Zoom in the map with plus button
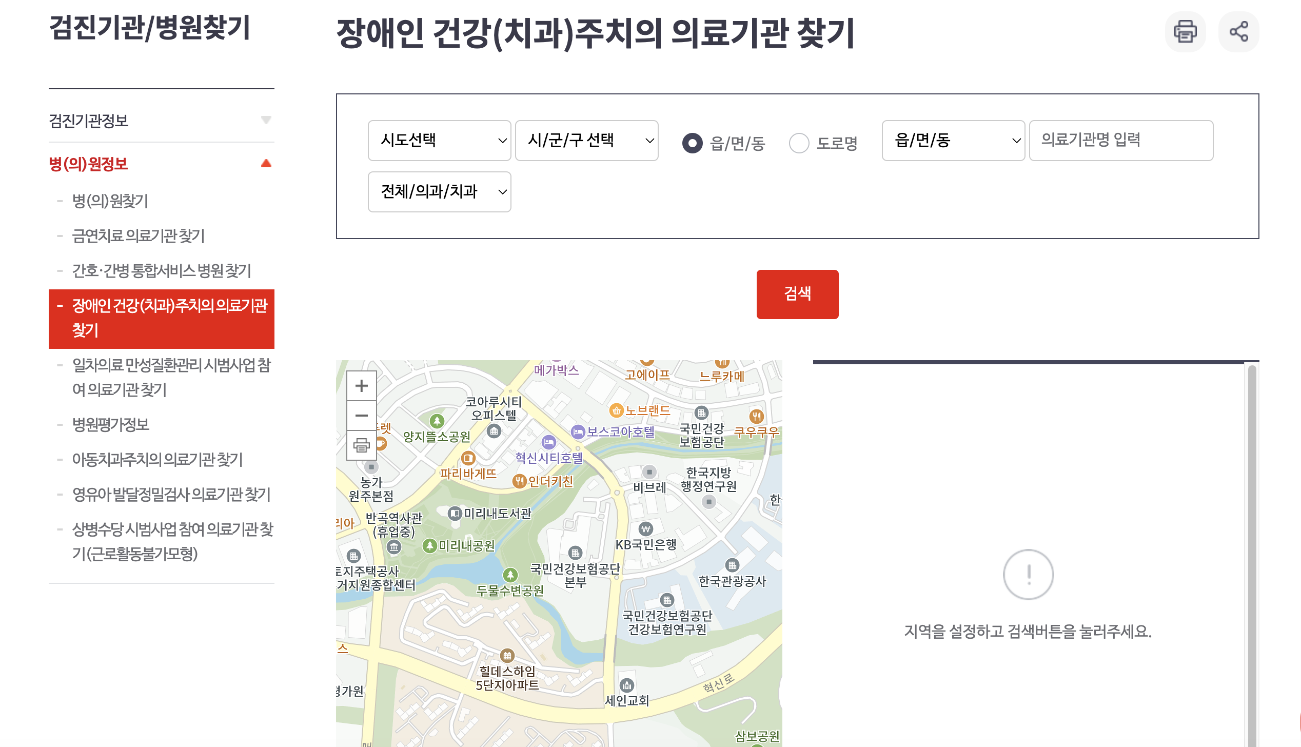Viewport: 1301px width, 747px height. [362, 386]
